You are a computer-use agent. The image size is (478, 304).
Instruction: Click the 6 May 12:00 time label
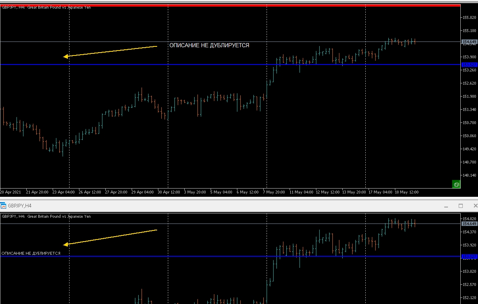coord(248,192)
